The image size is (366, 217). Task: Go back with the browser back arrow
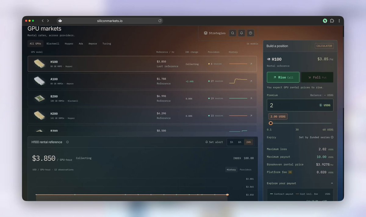tap(42, 21)
